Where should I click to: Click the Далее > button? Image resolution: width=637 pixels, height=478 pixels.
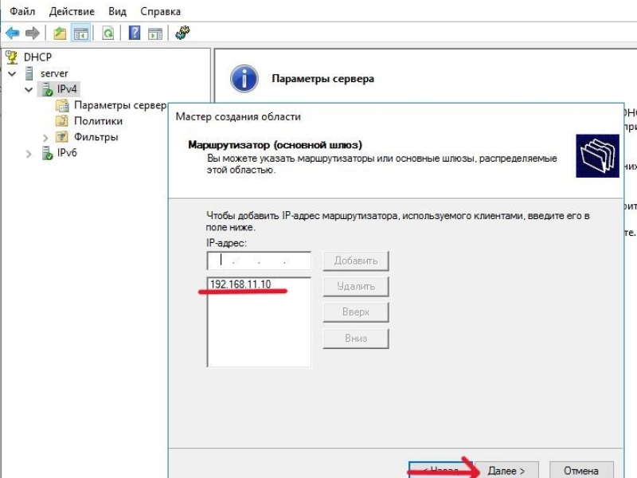[x=506, y=470]
